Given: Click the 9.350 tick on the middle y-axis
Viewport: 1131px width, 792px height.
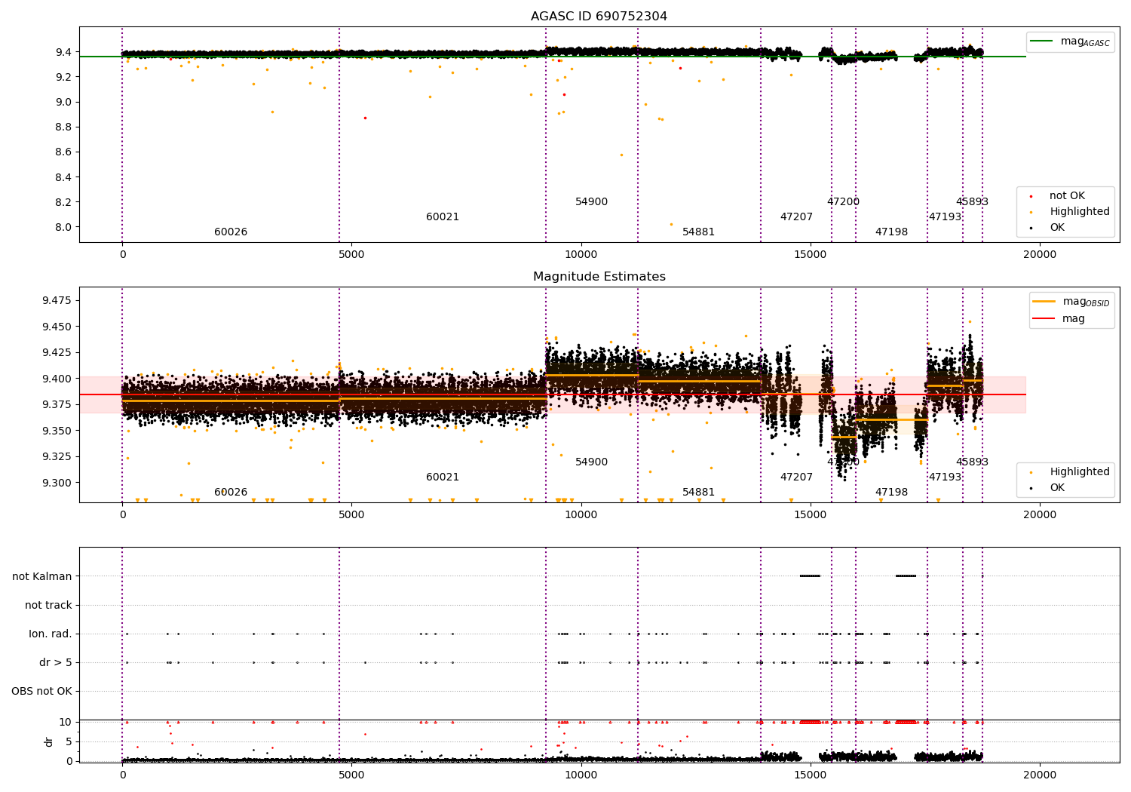Looking at the screenshot, I should tap(57, 431).
